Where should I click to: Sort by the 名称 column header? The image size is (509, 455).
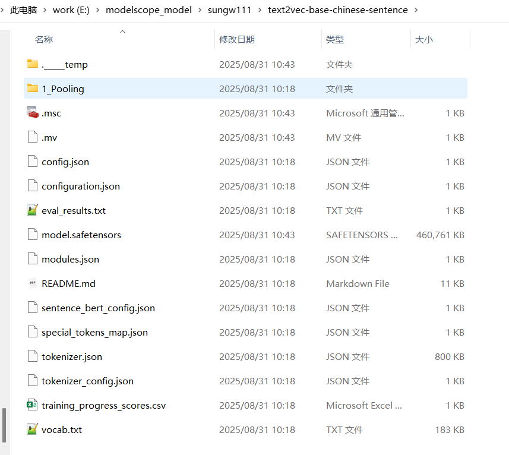(44, 40)
